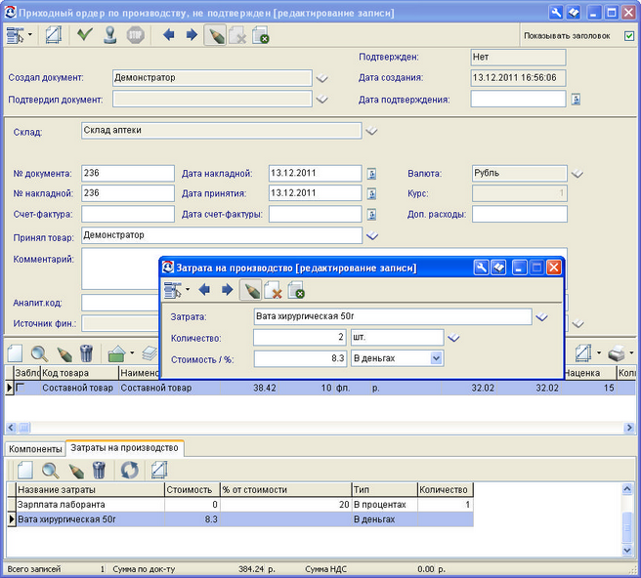Click the Стоимость / % value field
Image resolution: width=641 pixels, height=578 pixels.
pos(300,358)
